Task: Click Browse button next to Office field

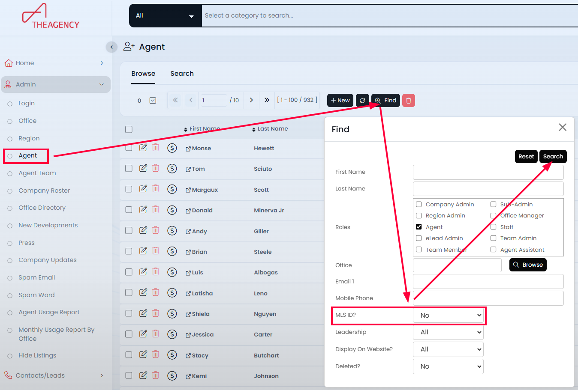Action: tap(528, 265)
